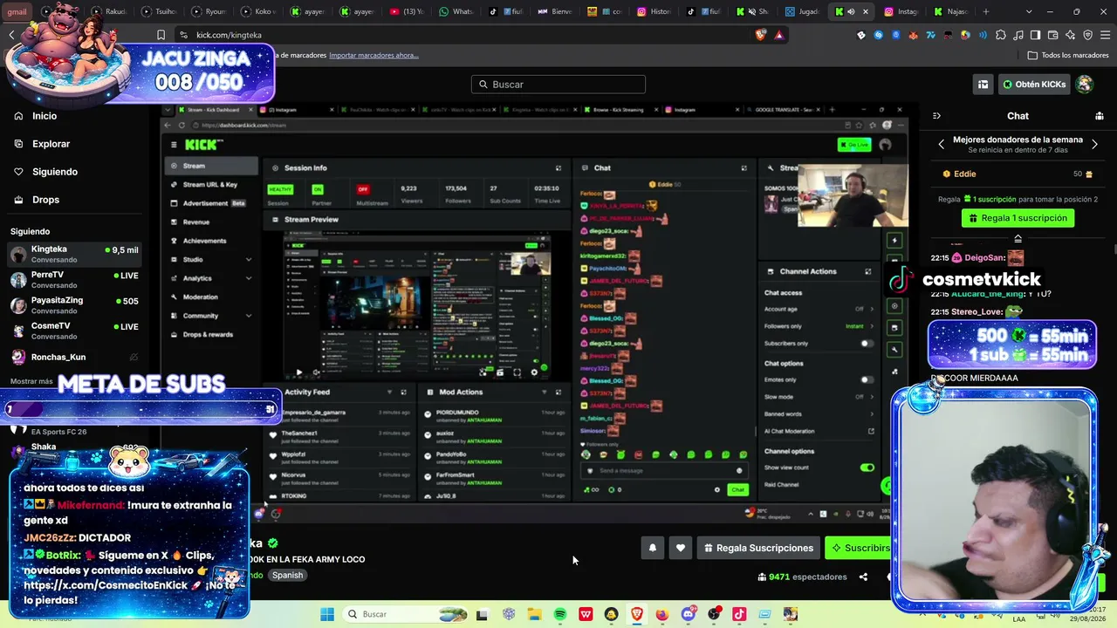The width and height of the screenshot is (1117, 628).
Task: Open the Brave Shields icon in the address bar
Action: pyautogui.click(x=760, y=35)
